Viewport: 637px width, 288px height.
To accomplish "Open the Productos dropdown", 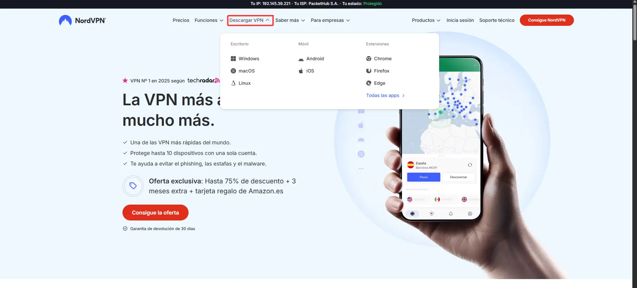I will click(426, 20).
